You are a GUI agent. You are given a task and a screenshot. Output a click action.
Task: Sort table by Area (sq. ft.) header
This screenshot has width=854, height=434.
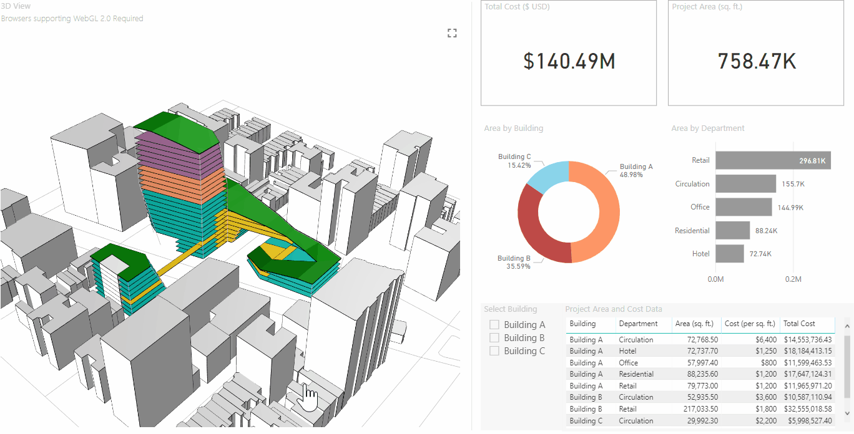694,324
